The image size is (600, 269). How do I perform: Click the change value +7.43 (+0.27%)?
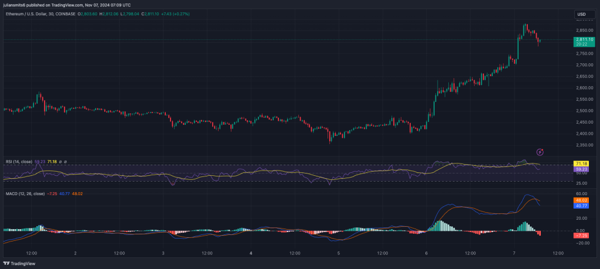pos(176,14)
